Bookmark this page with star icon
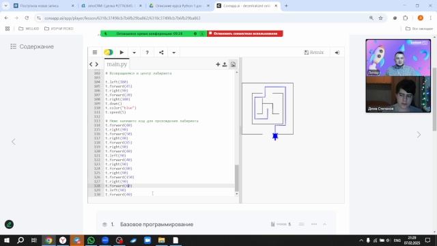The height and width of the screenshot is (246, 437). 381,18
